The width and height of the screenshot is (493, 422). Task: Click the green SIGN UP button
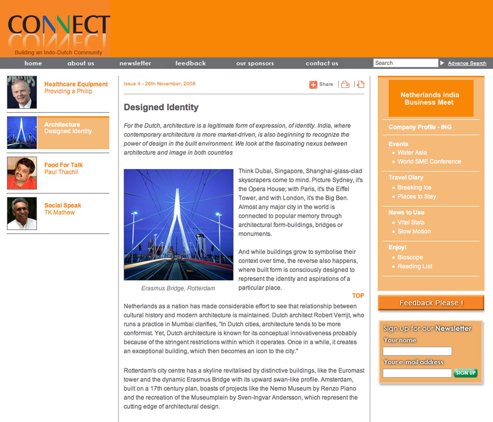466,373
